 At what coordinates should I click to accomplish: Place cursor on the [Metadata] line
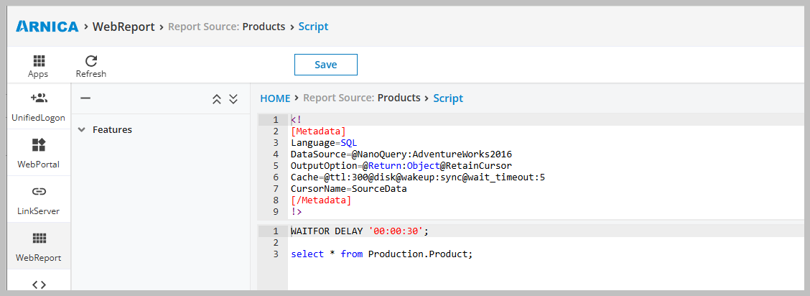coord(318,131)
